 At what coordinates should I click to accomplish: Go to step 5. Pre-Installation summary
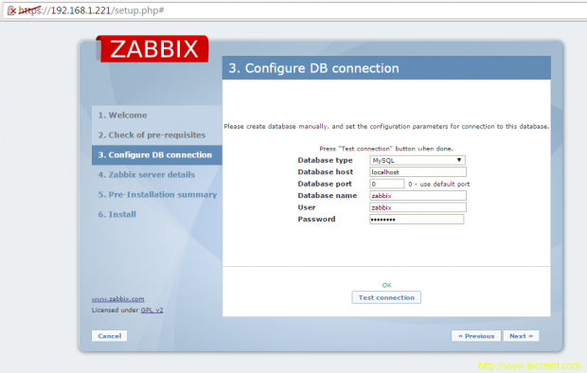pyautogui.click(x=157, y=195)
